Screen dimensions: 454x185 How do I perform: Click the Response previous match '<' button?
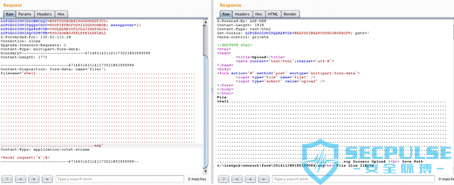237,179
